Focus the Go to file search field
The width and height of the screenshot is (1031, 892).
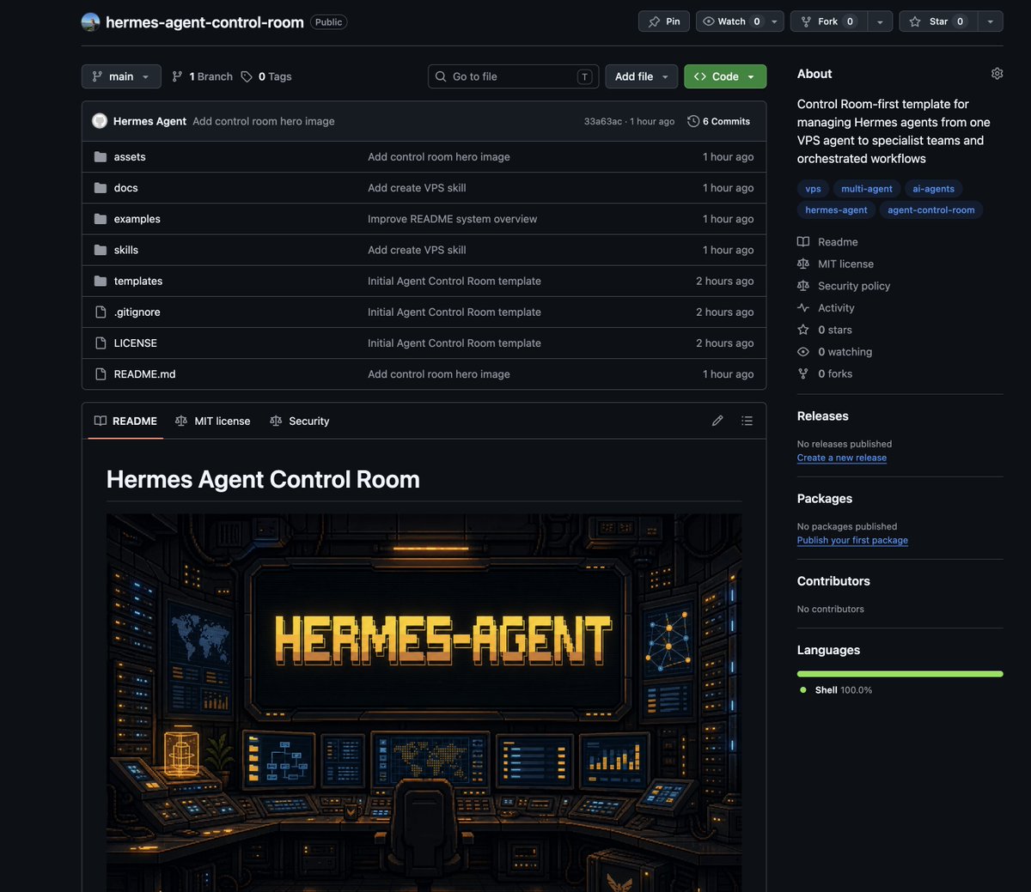pos(513,76)
